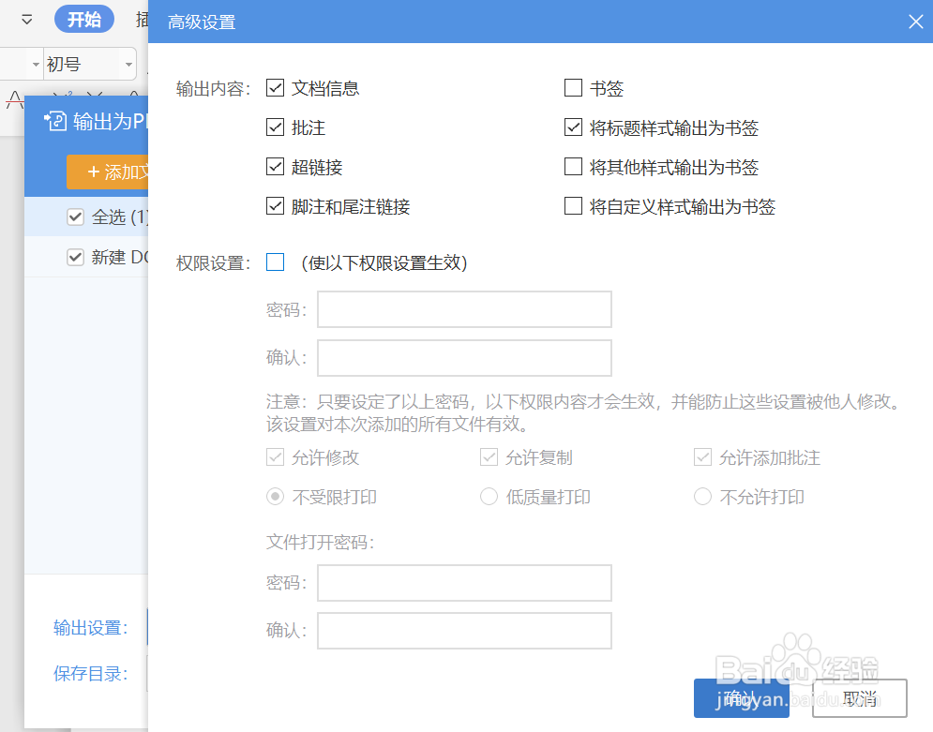Check 将自定义样式输出为书签

(573, 206)
